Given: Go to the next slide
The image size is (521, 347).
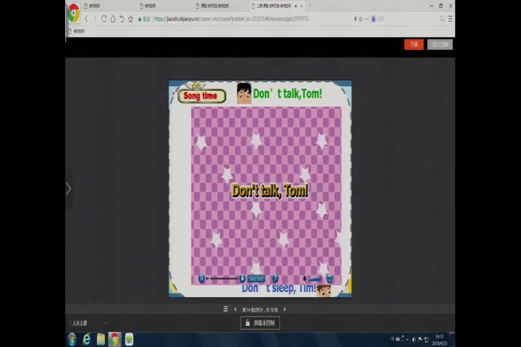Looking at the screenshot, I should (284, 309).
